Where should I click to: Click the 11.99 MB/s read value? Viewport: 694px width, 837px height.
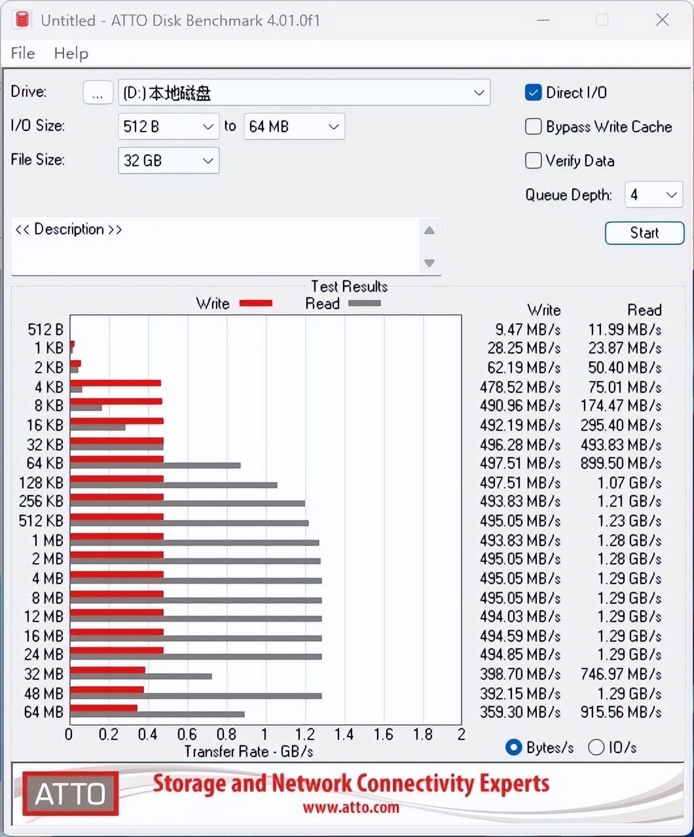[625, 329]
